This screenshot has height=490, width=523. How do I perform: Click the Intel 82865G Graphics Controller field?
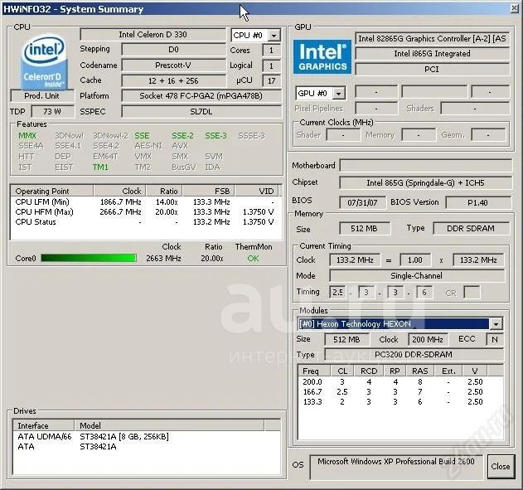(433, 39)
